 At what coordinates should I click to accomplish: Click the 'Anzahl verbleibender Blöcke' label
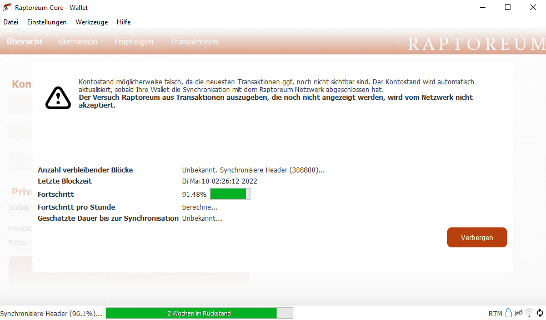[86, 170]
